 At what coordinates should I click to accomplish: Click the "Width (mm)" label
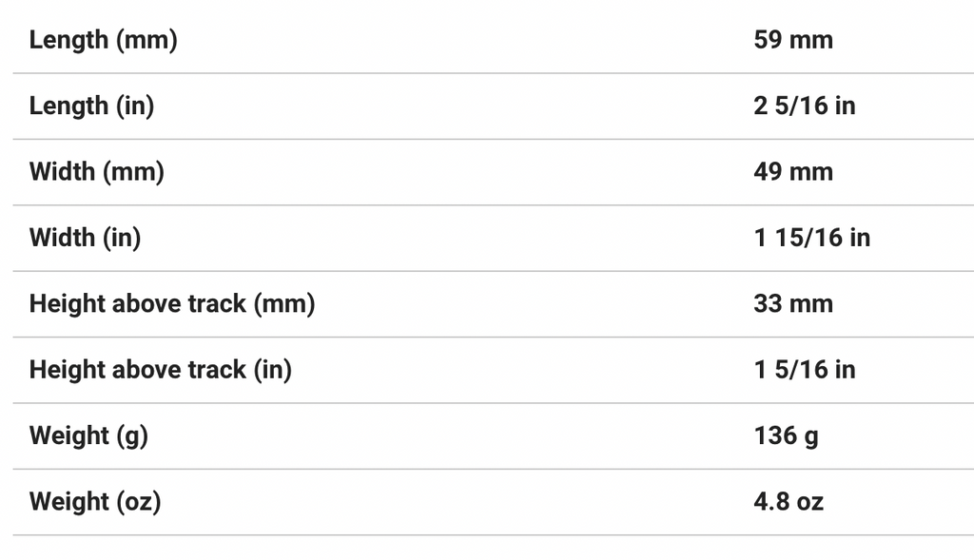(96, 172)
